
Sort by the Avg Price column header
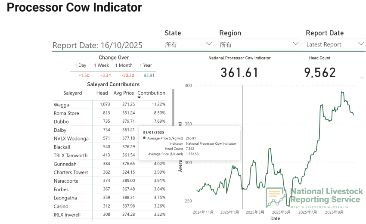(x=124, y=93)
